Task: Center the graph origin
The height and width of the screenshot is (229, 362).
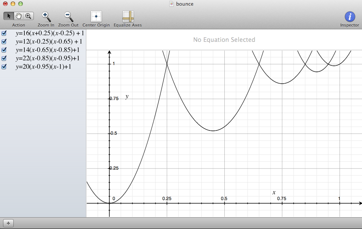Action: [x=96, y=16]
